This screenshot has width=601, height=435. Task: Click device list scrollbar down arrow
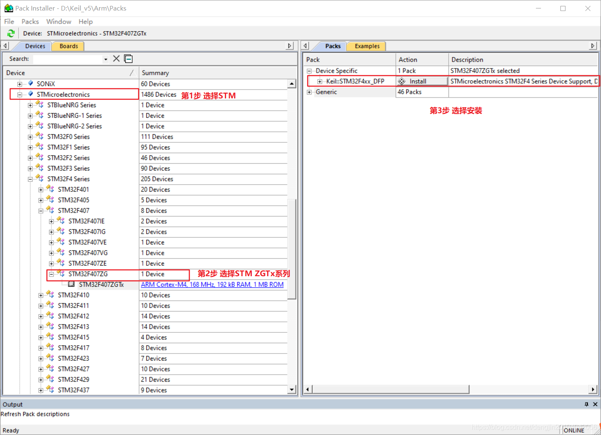[x=292, y=390]
